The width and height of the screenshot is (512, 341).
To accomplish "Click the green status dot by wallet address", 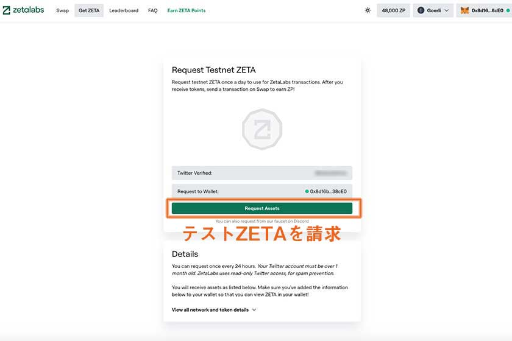I will coord(307,191).
